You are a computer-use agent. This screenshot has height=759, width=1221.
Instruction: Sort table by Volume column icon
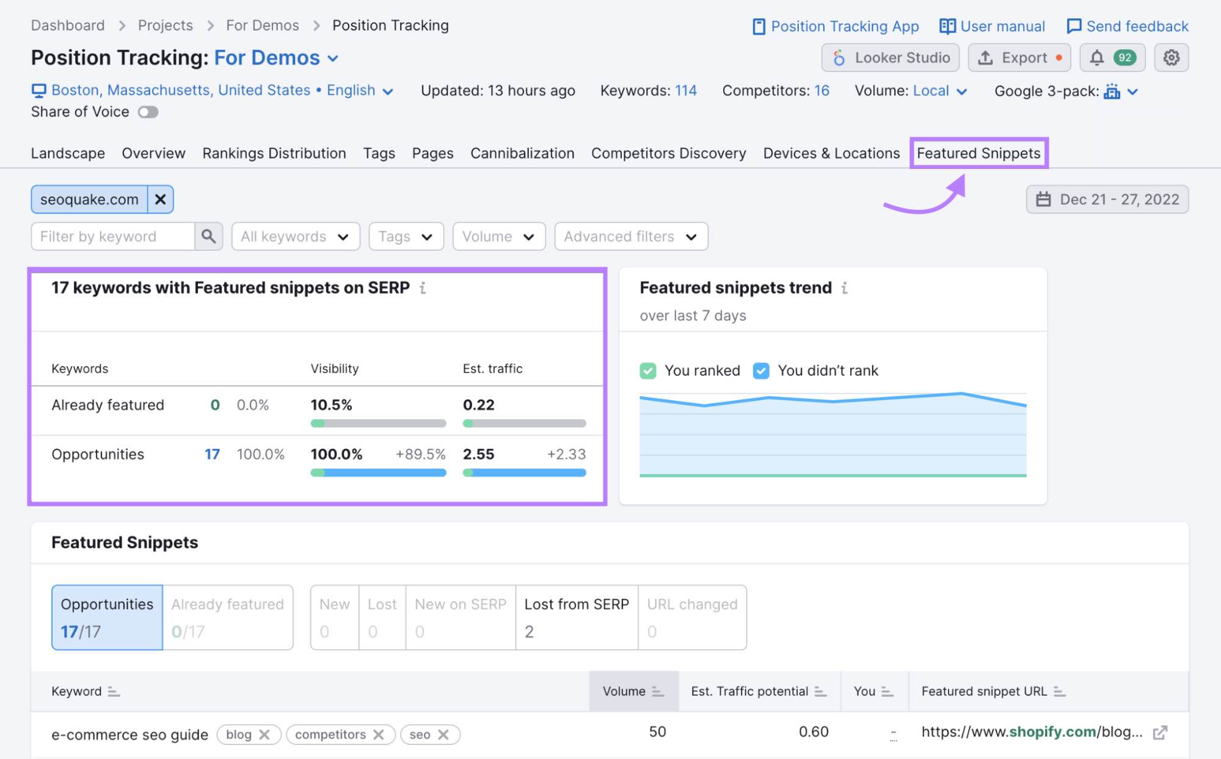coord(657,691)
